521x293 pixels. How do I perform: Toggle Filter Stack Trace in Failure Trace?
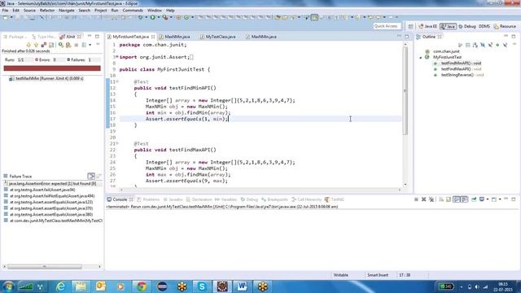(90, 177)
